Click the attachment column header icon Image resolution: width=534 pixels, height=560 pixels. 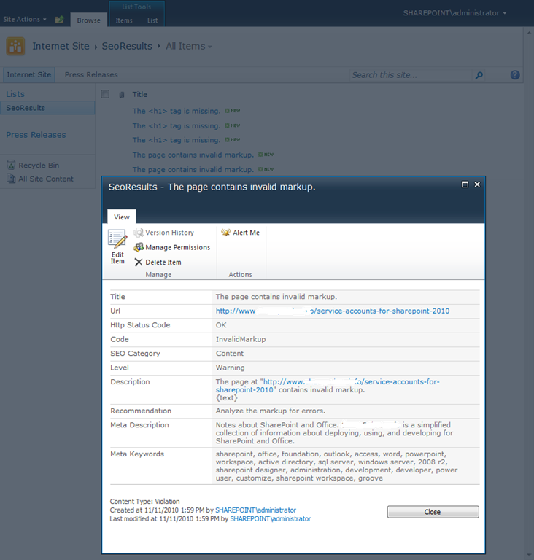coord(122,95)
